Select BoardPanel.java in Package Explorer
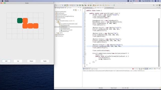The height and width of the screenshot is (90, 161). [66, 25]
